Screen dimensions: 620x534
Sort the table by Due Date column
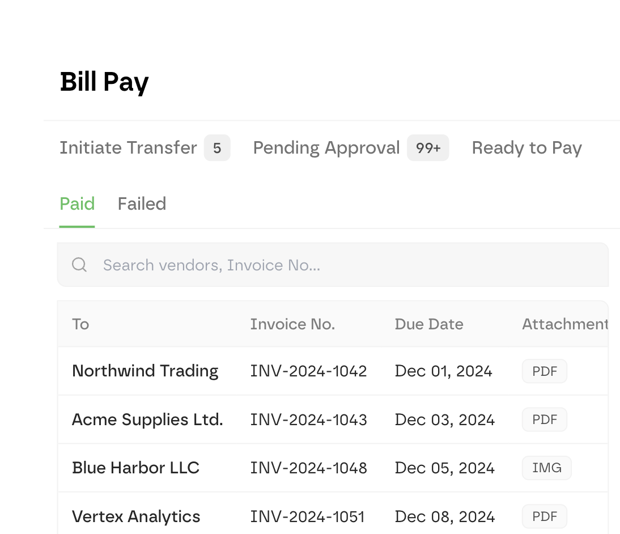[x=429, y=324]
